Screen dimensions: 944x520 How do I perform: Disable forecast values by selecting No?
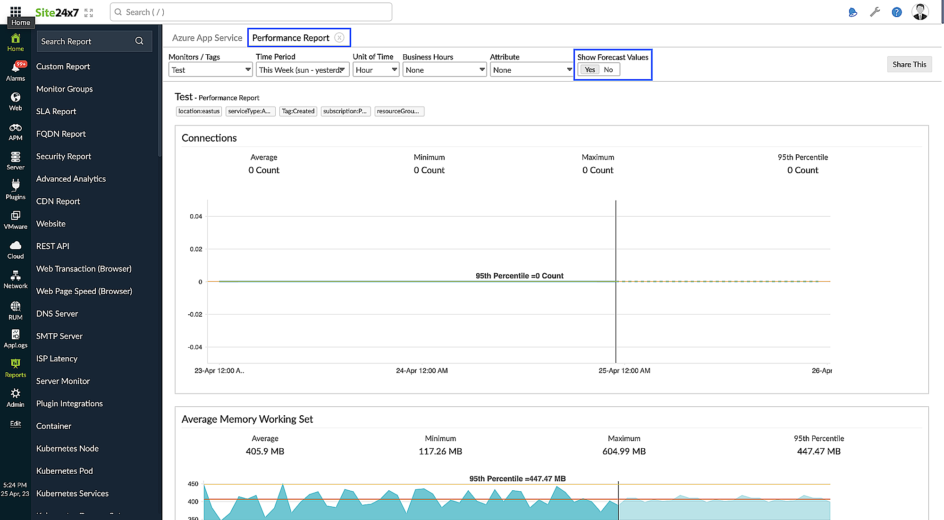(x=608, y=69)
